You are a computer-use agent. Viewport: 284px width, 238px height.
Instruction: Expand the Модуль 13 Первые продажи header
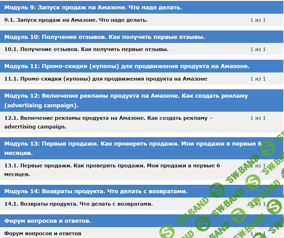pyautogui.click(x=142, y=148)
